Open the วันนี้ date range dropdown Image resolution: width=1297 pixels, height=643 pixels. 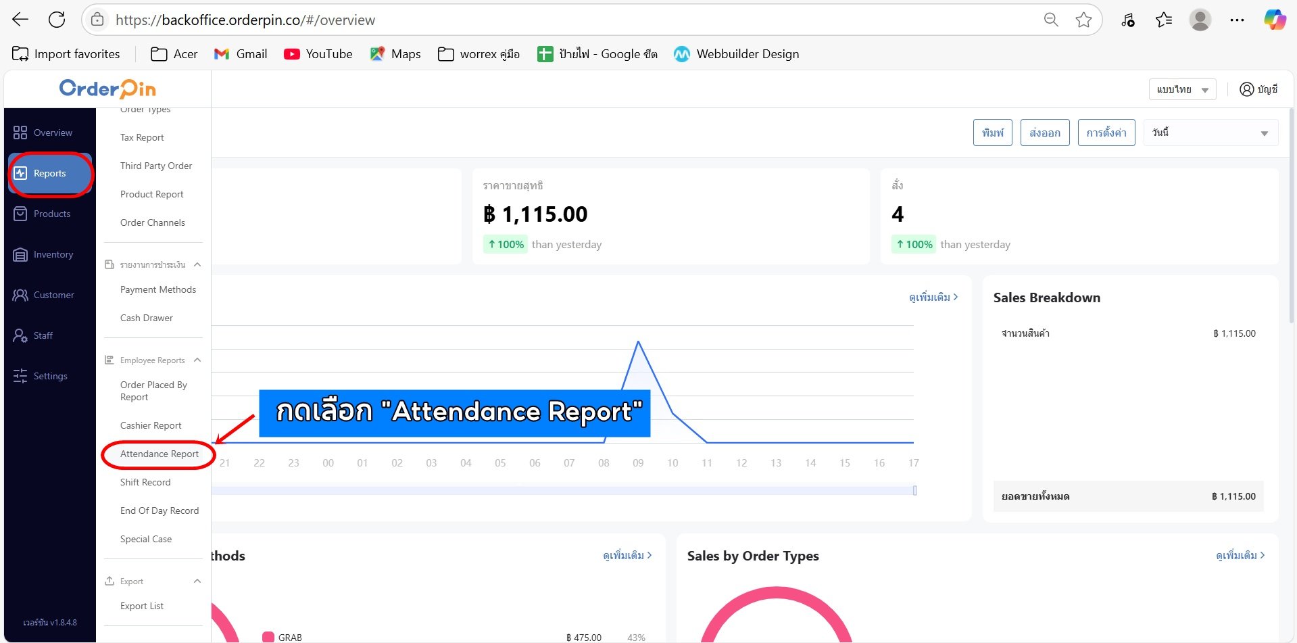pyautogui.click(x=1210, y=133)
